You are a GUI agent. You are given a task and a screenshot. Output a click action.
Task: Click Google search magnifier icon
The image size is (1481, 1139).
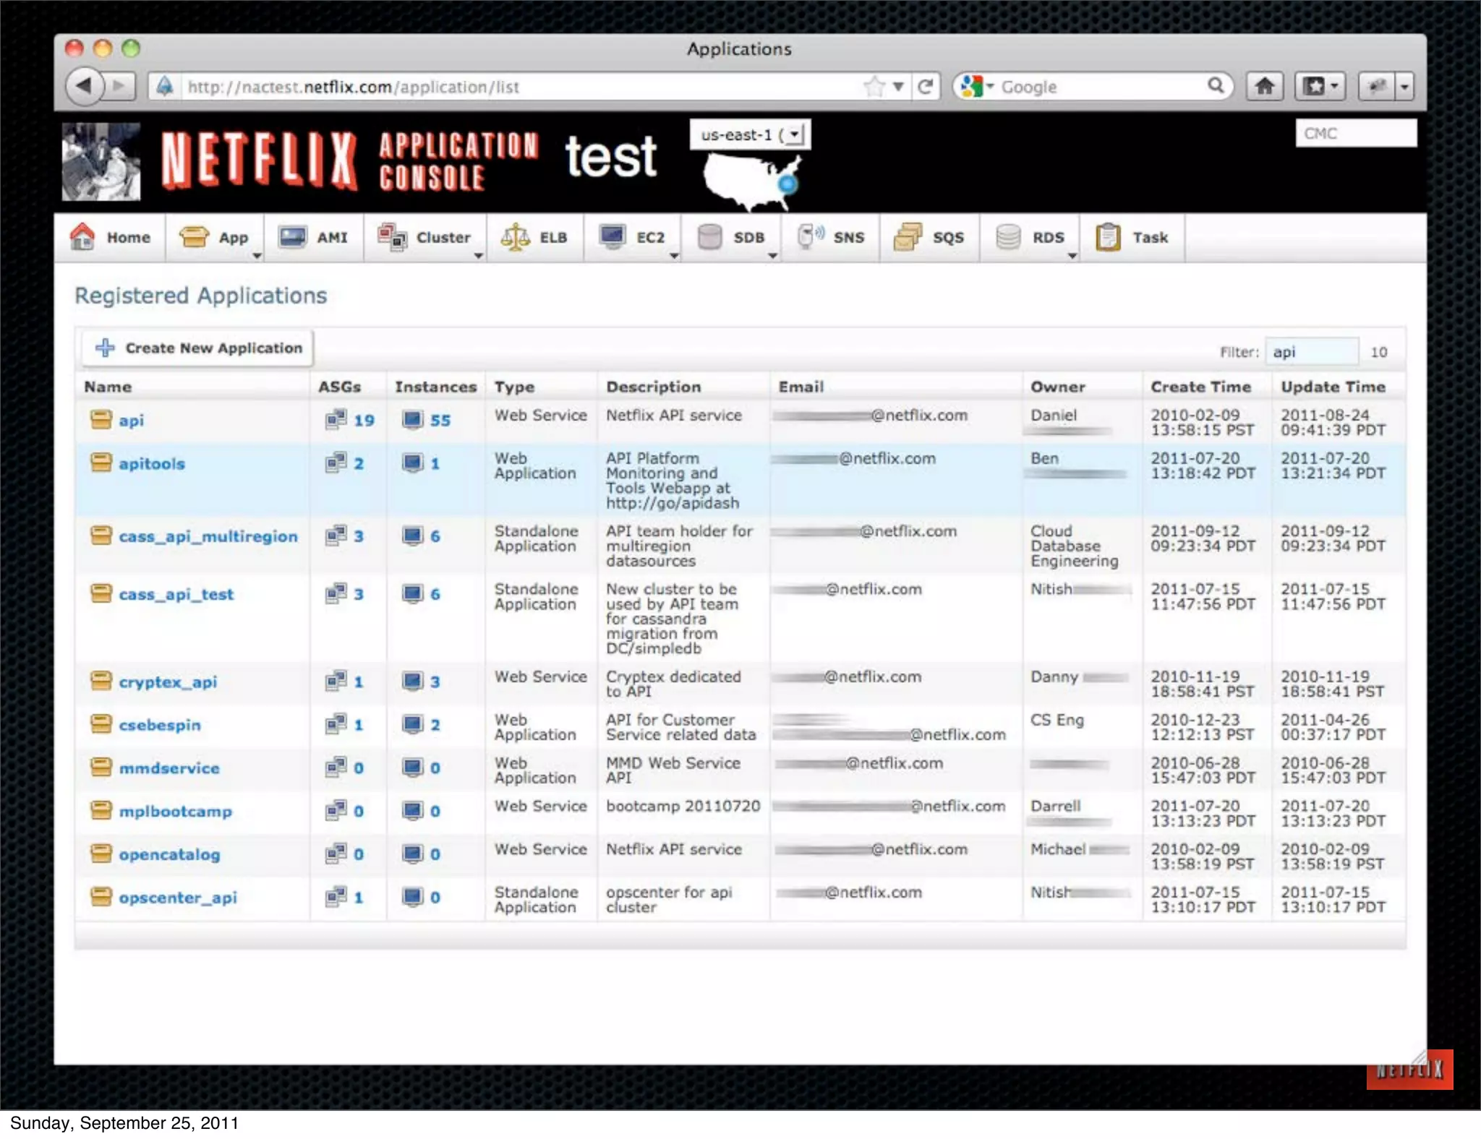coord(1216,86)
